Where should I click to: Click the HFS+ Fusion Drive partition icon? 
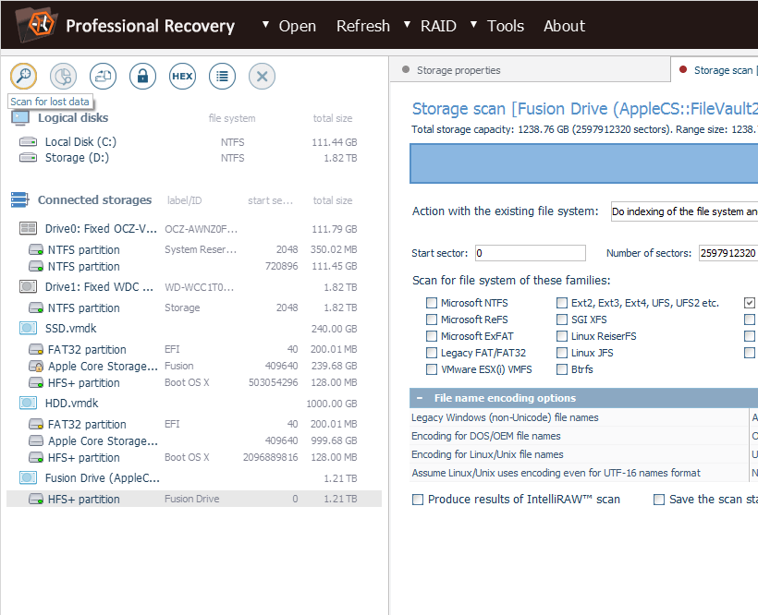coord(36,499)
